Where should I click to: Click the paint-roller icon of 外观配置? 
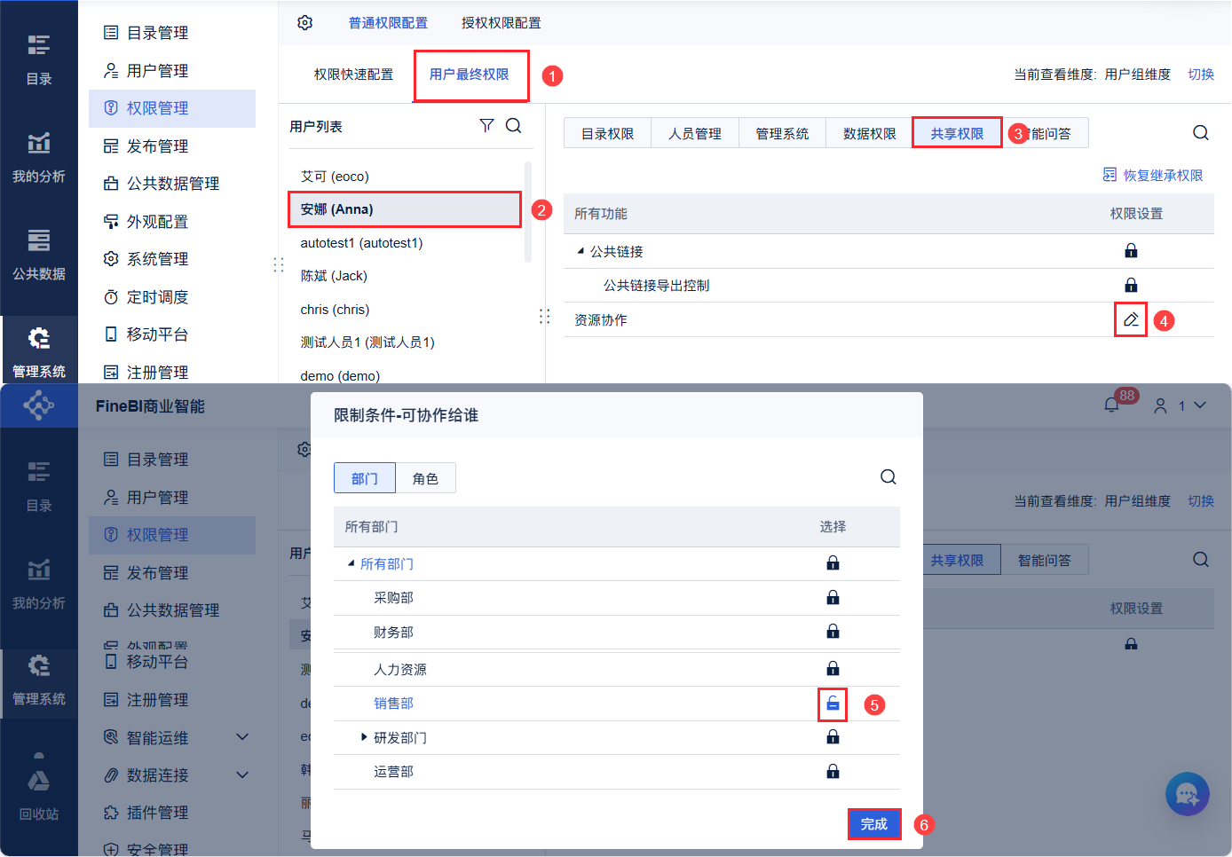click(111, 221)
